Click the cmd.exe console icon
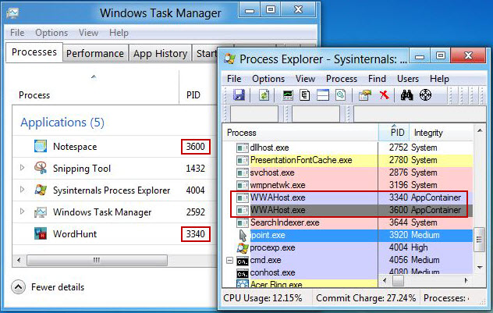 point(243,261)
